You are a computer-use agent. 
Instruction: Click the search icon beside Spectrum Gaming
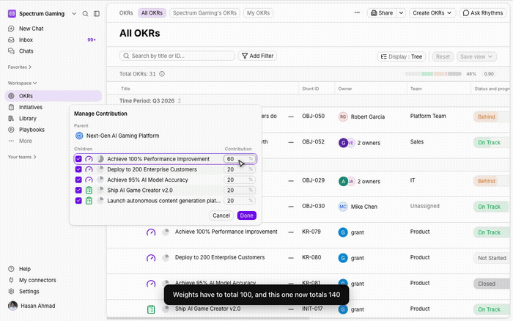(85, 14)
